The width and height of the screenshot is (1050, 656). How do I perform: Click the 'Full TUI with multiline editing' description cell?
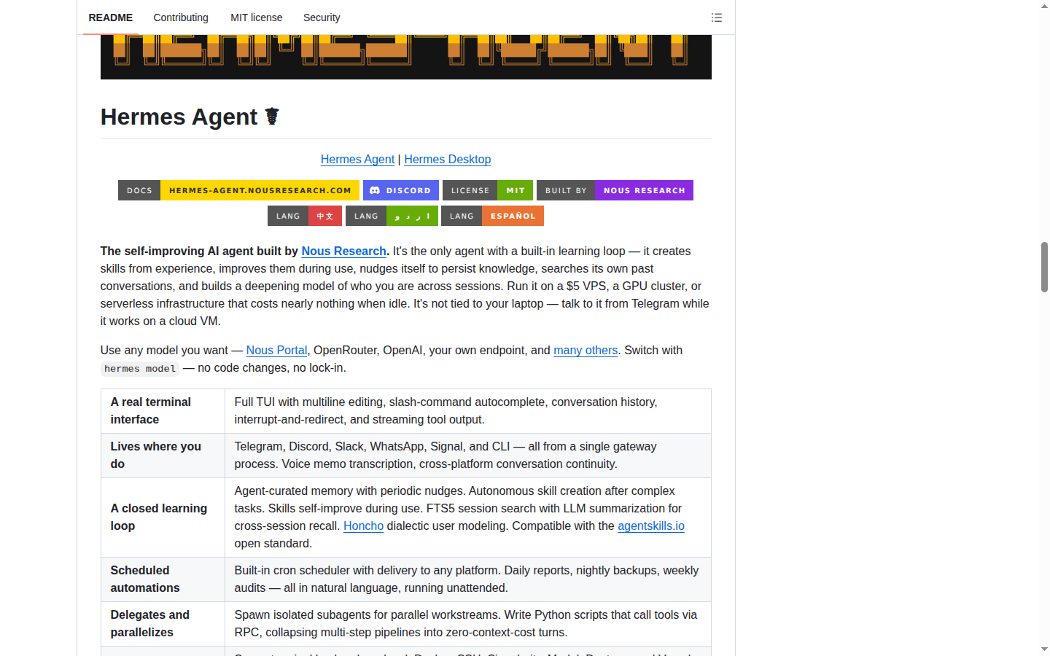[x=468, y=411]
